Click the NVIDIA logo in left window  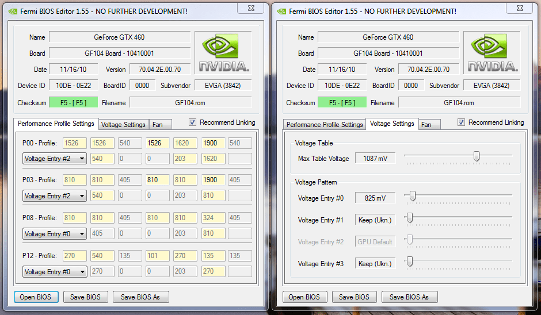[x=223, y=52]
